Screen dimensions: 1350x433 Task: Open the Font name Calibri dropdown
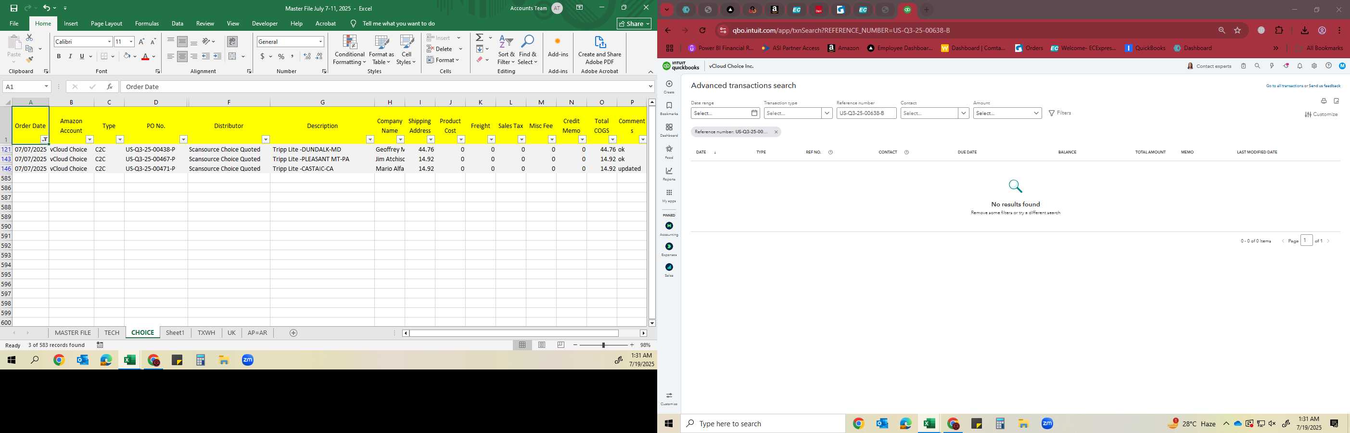110,41
